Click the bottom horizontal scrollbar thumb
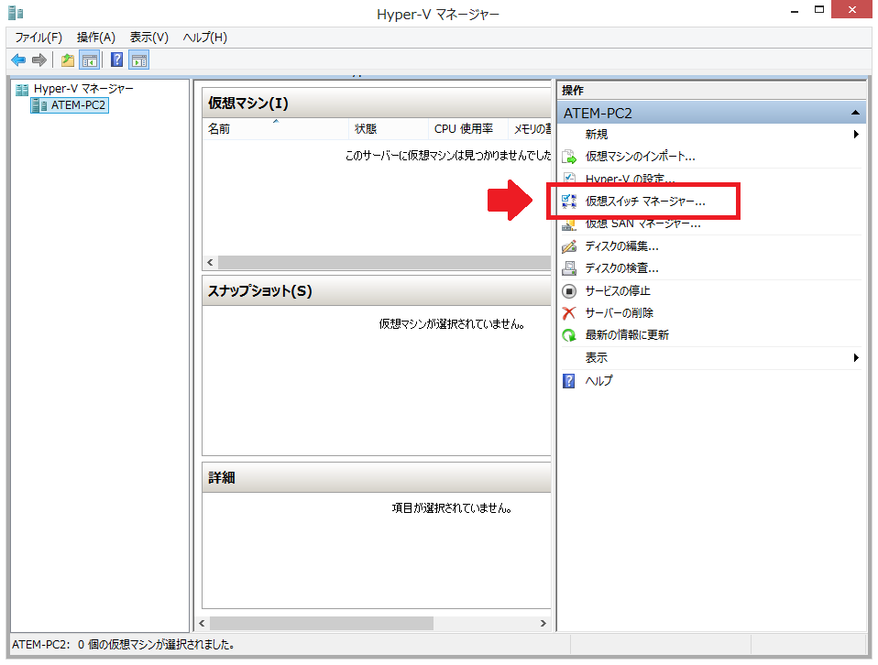Image resolution: width=878 pixels, height=665 pixels. [x=322, y=623]
